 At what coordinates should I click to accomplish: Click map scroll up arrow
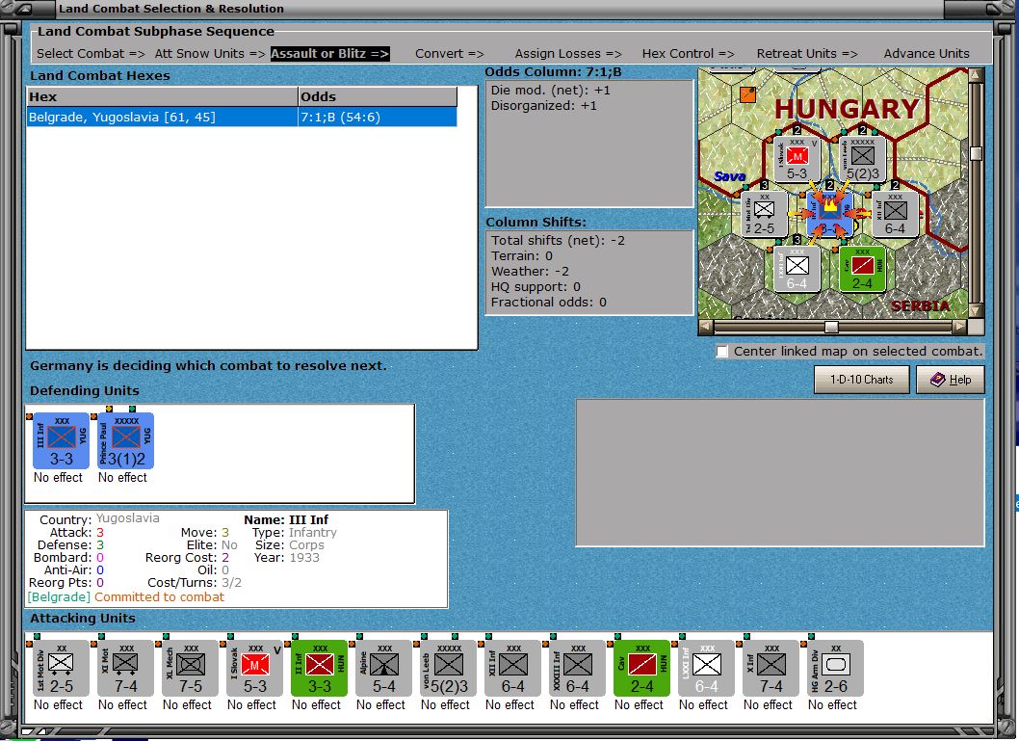click(976, 75)
